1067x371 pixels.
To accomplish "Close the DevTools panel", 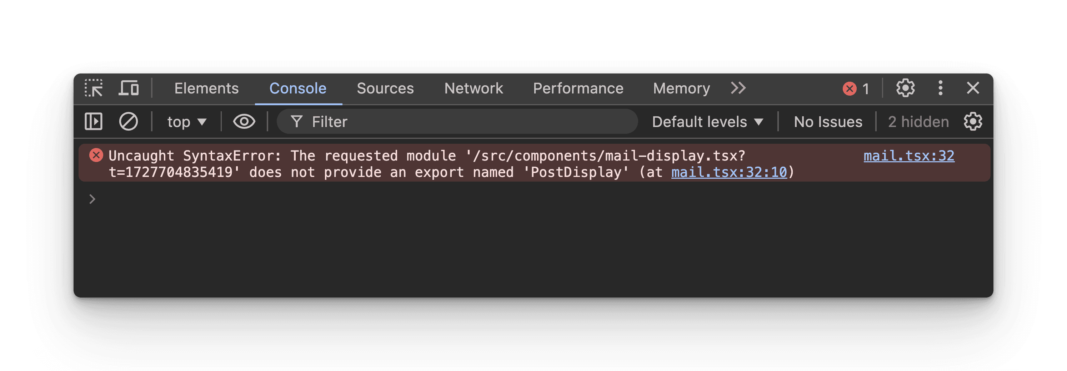I will 973,88.
